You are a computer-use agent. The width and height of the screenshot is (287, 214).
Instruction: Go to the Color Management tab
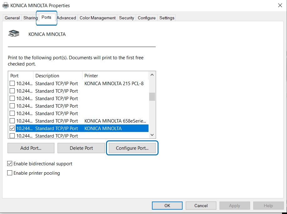(x=98, y=18)
